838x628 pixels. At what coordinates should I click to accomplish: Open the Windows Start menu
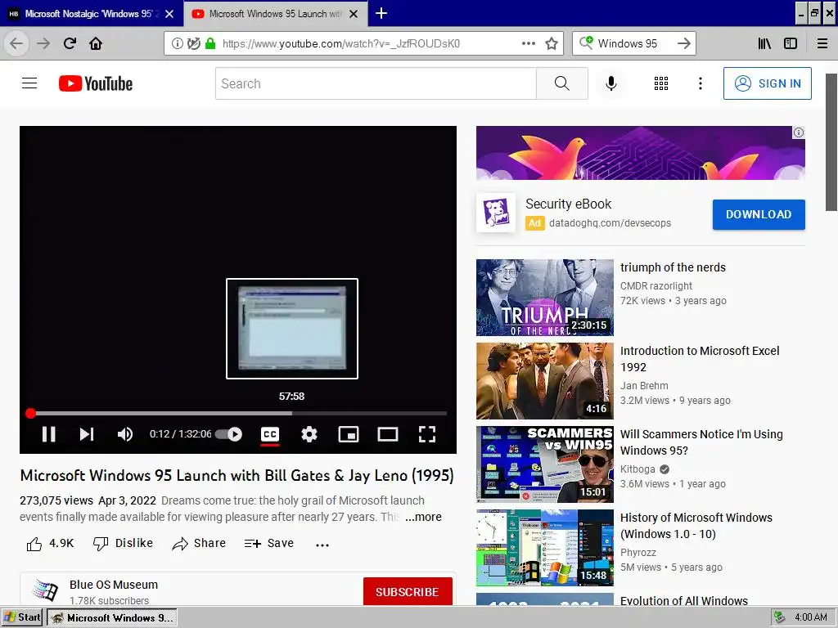(x=22, y=617)
